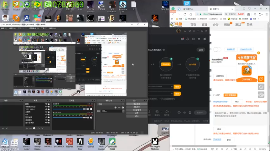
Task: Toggle visibility of 显示器捕获 source
Action: pos(46,122)
